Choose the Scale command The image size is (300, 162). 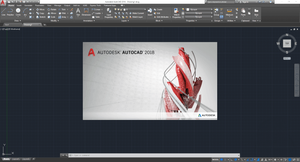(x=51, y=17)
